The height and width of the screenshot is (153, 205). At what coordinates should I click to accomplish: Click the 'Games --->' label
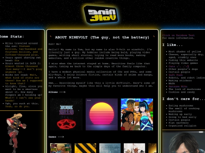point(56,137)
